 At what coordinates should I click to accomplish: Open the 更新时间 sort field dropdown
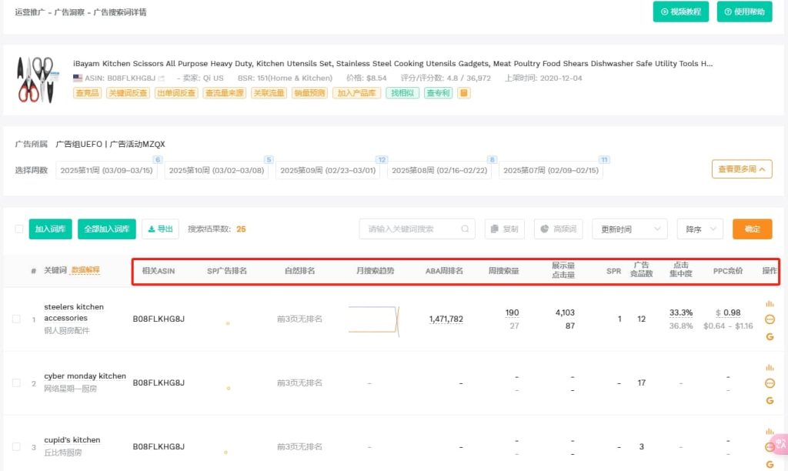pos(629,229)
